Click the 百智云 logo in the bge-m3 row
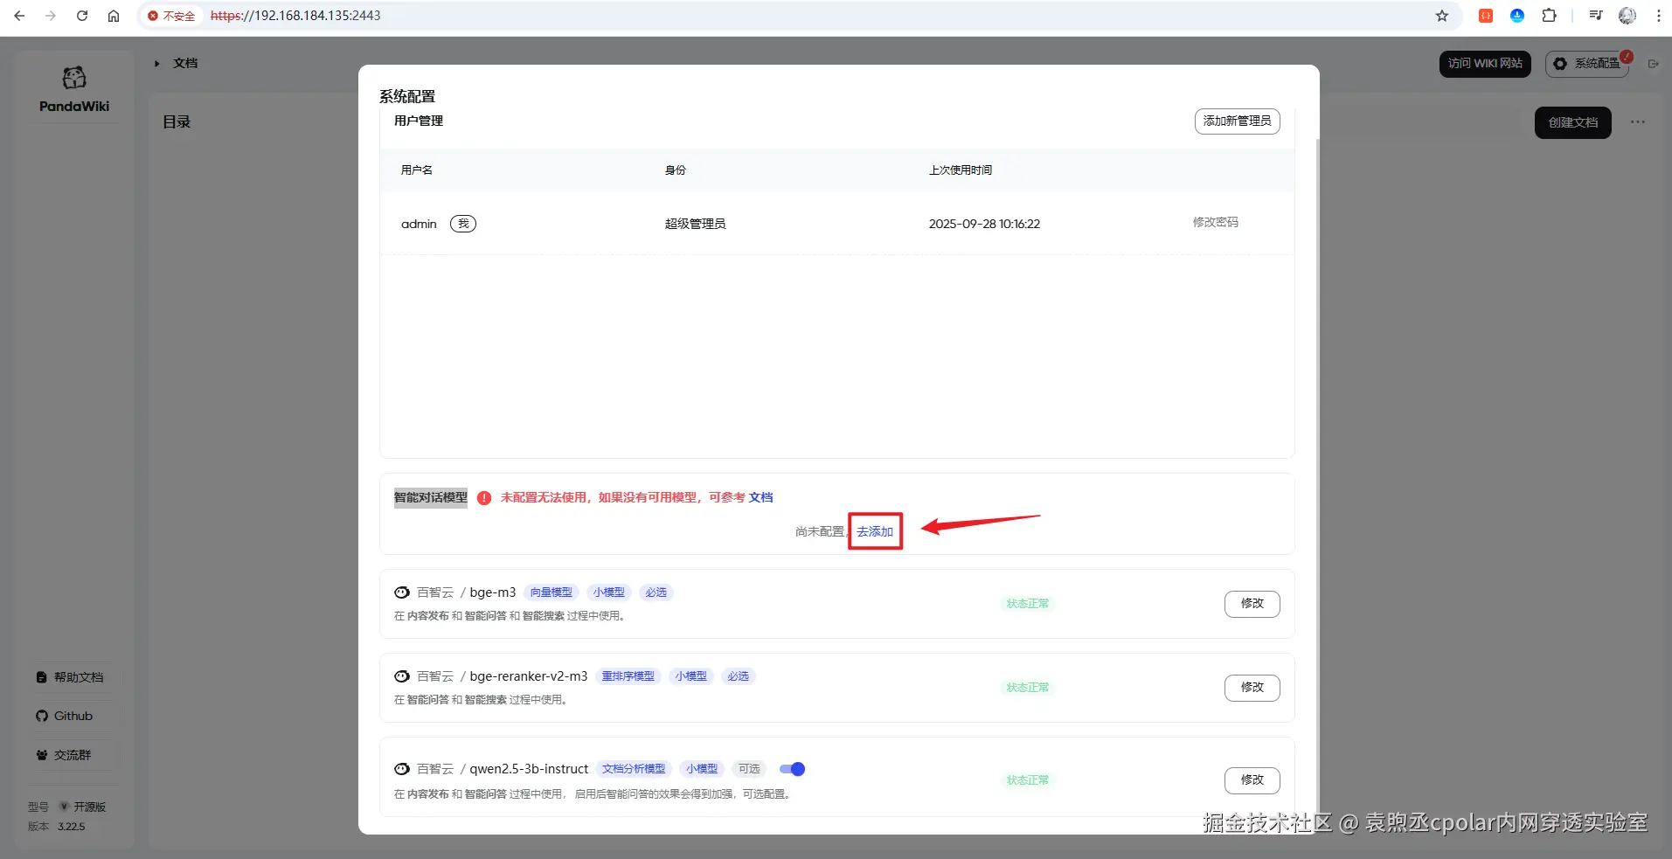Viewport: 1672px width, 859px height. (x=402, y=592)
